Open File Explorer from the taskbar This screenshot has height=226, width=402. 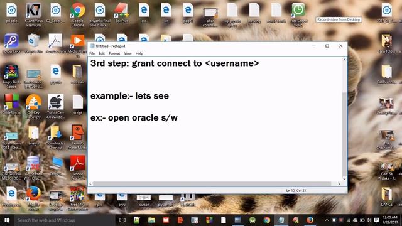point(151,220)
